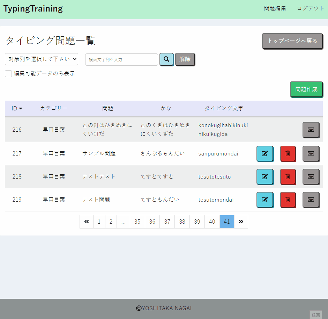Select page 35 in pagination
This screenshot has height=319, width=328.
(x=137, y=222)
